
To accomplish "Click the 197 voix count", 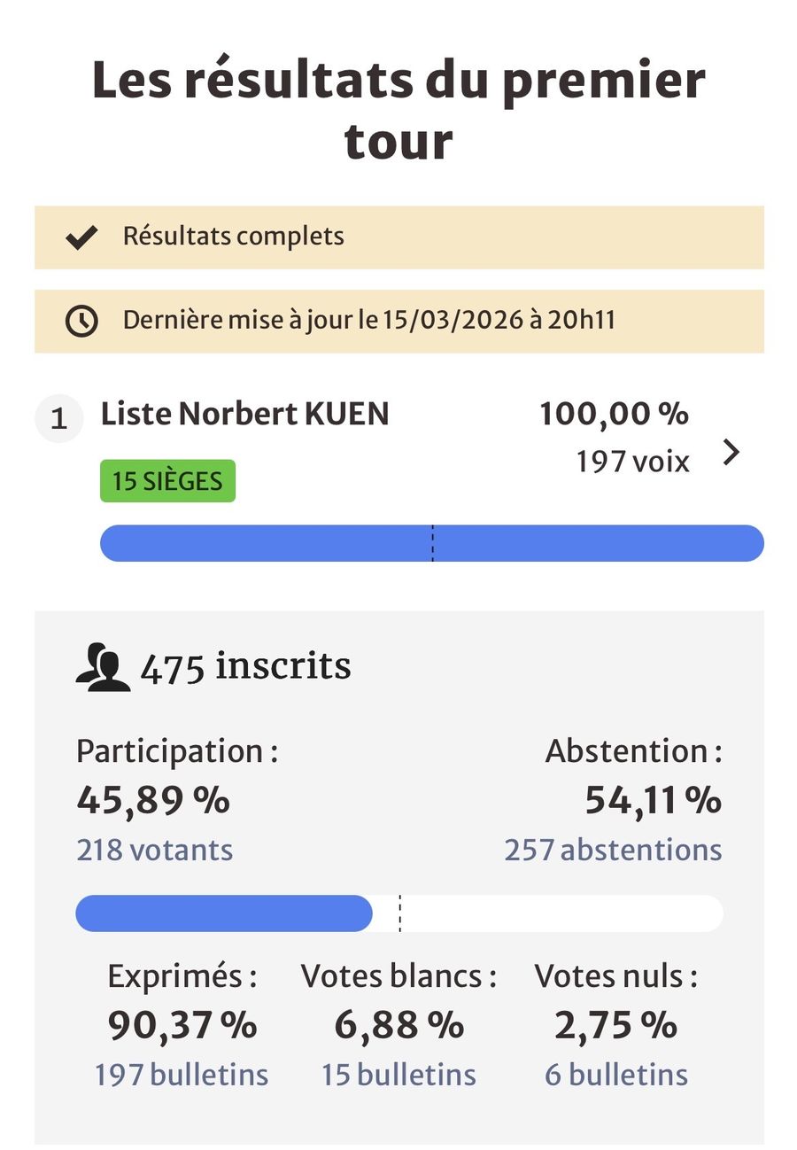I will point(632,462).
